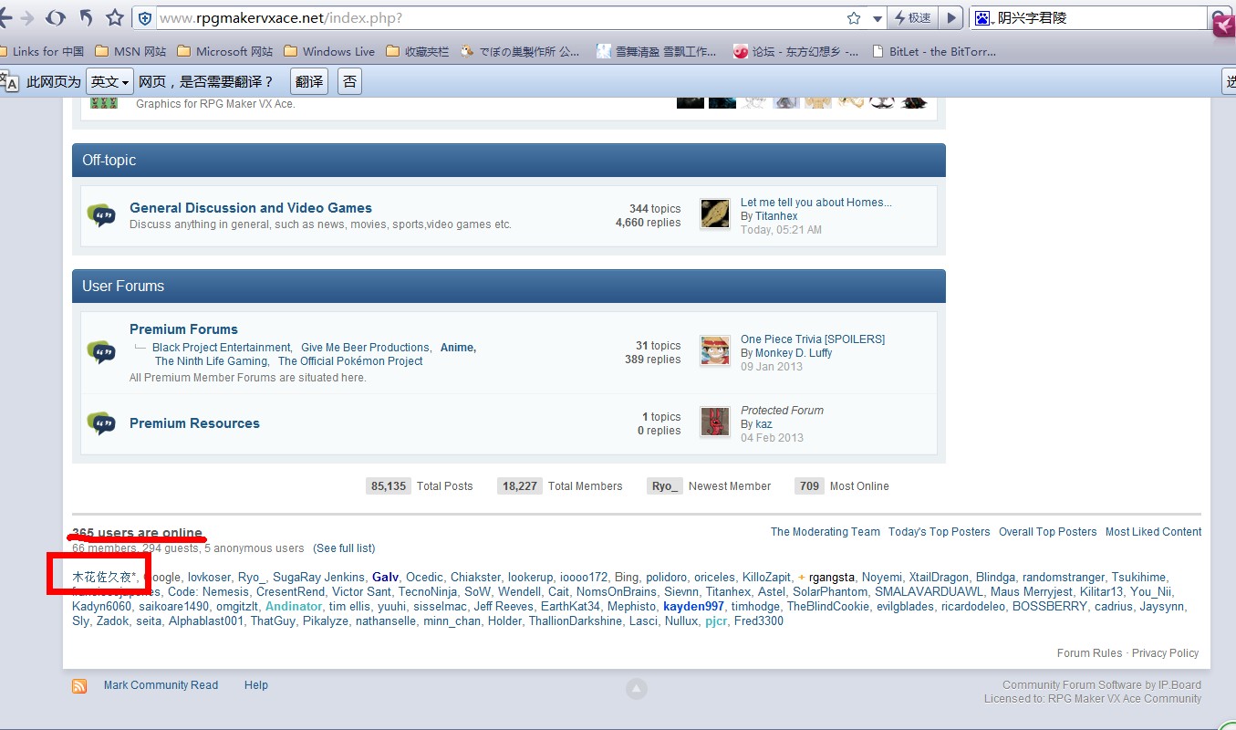
Task: Open the 极速 browsing mode selector
Action: (x=912, y=18)
